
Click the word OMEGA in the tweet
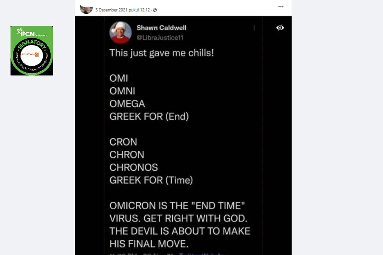pyautogui.click(x=127, y=104)
